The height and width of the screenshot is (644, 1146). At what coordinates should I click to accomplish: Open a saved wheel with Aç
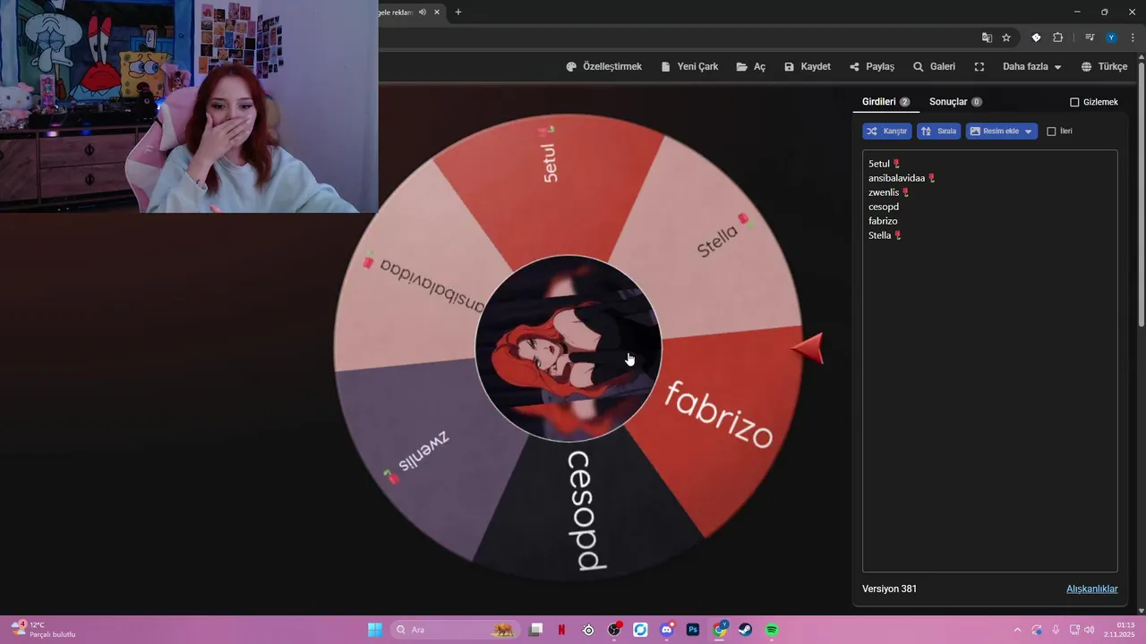tap(751, 67)
